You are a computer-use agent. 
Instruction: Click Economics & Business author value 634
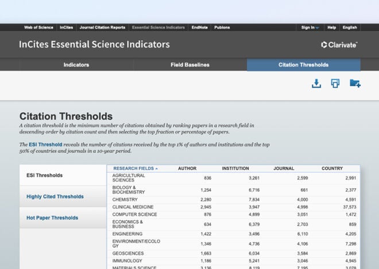(207, 224)
